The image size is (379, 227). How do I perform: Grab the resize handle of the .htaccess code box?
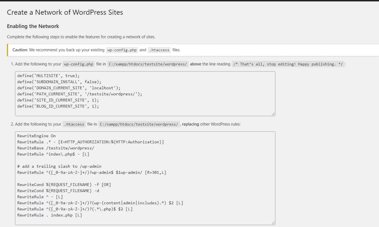click(273, 223)
